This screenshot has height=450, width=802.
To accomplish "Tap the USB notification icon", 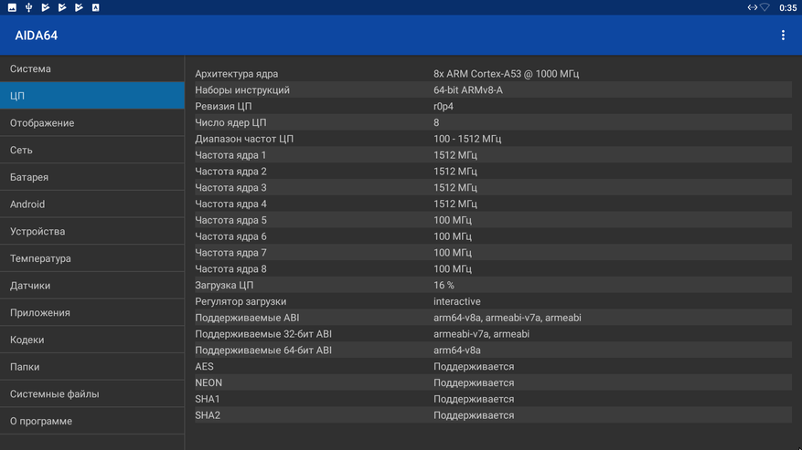I will pos(28,7).
